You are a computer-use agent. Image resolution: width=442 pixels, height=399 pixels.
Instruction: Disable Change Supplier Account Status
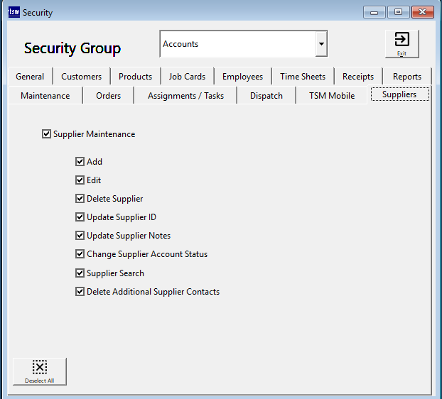click(80, 254)
